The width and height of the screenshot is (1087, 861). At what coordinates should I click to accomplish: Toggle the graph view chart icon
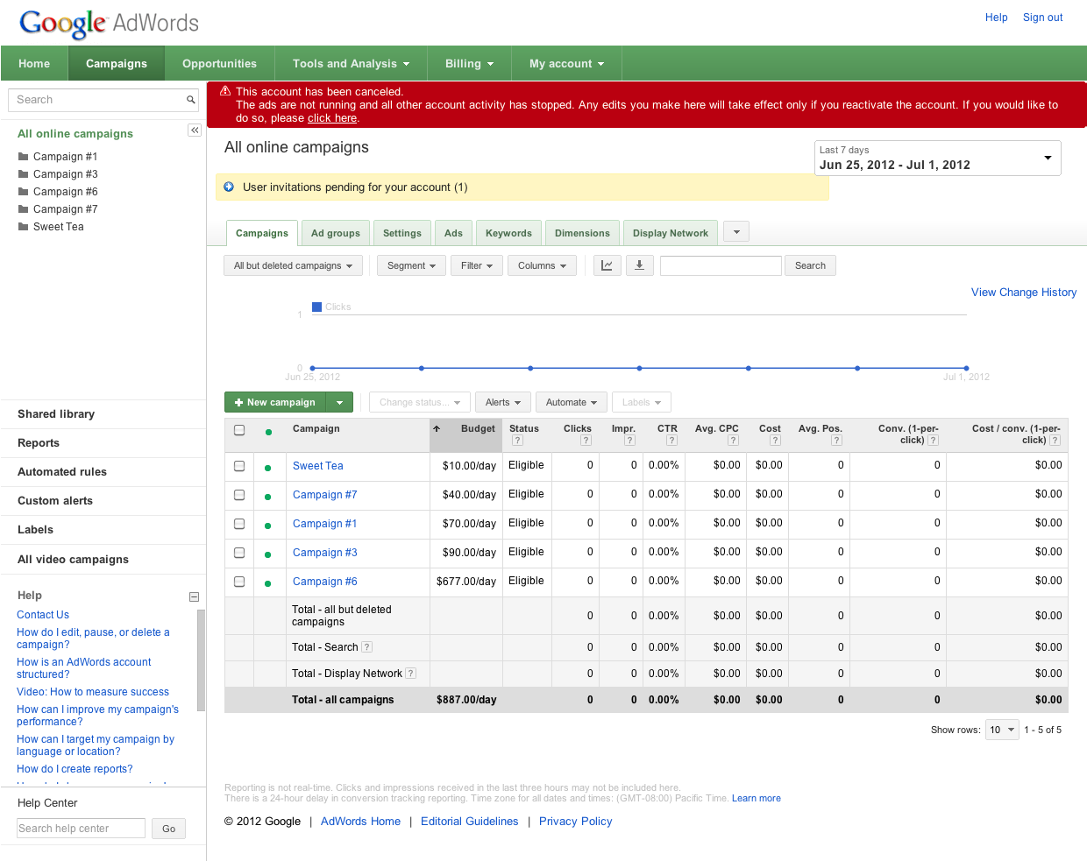[x=607, y=265]
